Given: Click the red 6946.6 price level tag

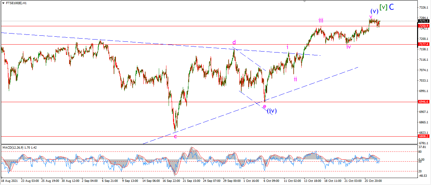Looking at the screenshot, I should tap(423, 102).
